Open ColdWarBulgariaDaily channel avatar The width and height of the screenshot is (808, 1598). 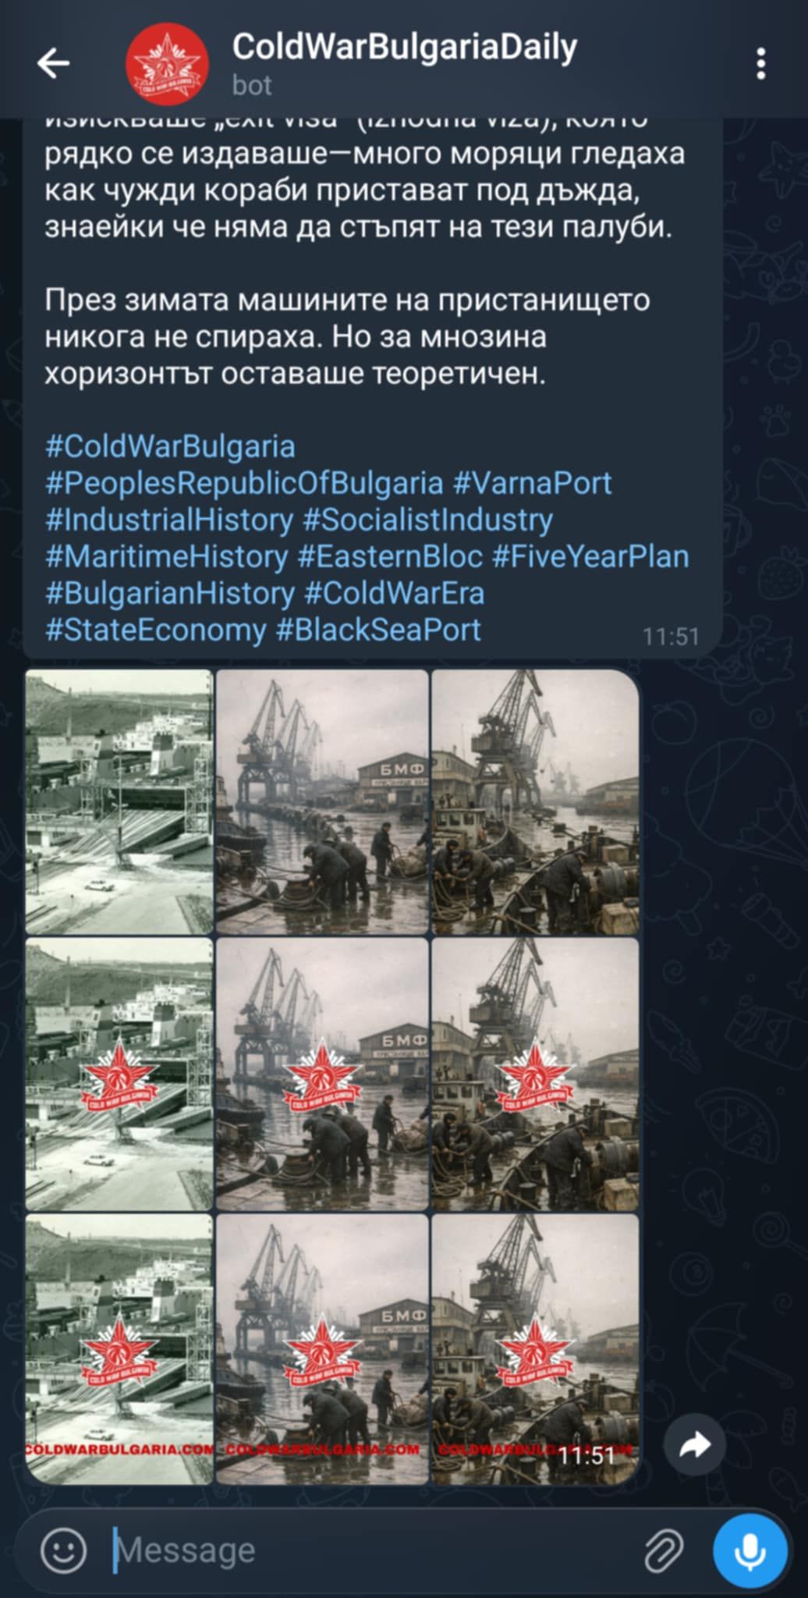point(167,64)
